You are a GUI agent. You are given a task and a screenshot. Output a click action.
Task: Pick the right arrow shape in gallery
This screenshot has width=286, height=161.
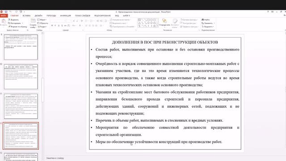[x=148, y=23]
